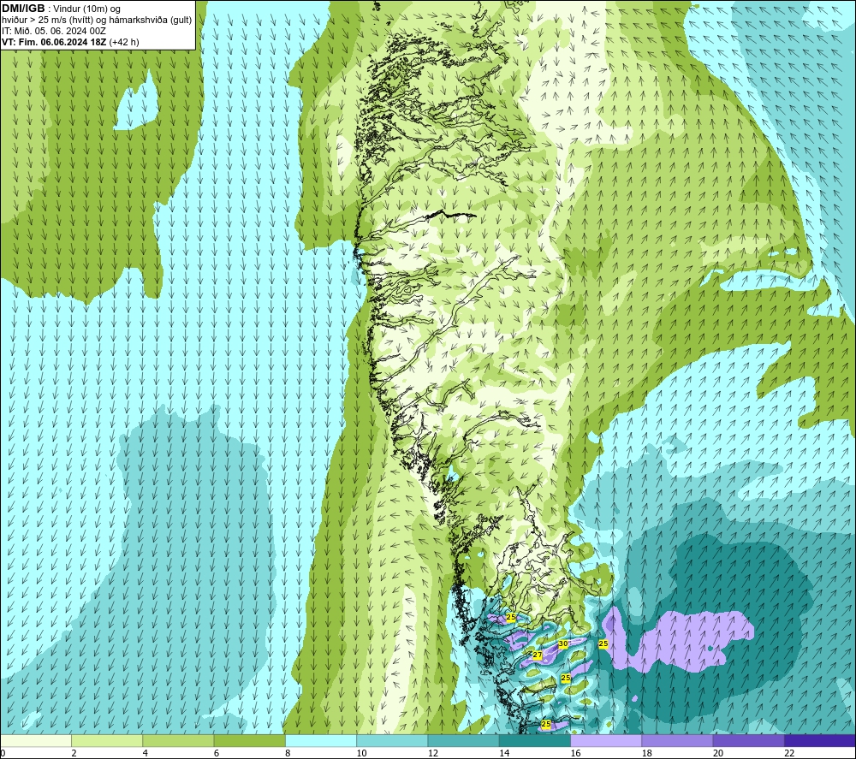856x759 pixels.
Task: Click the dark teal 14–16 m/s swatch
Action: coord(535,740)
